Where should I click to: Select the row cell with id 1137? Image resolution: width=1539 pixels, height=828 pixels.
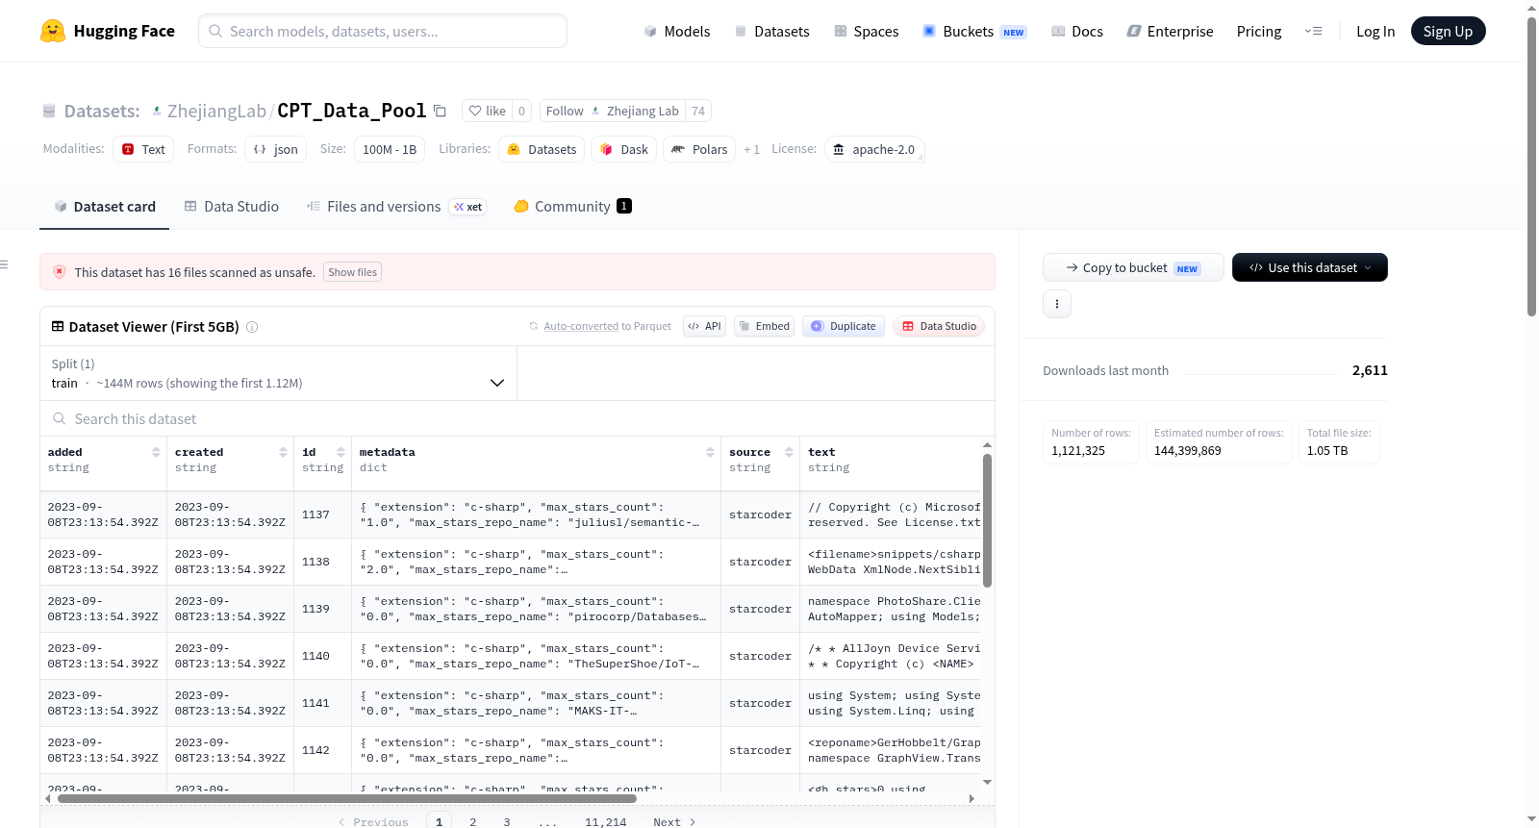tap(322, 514)
